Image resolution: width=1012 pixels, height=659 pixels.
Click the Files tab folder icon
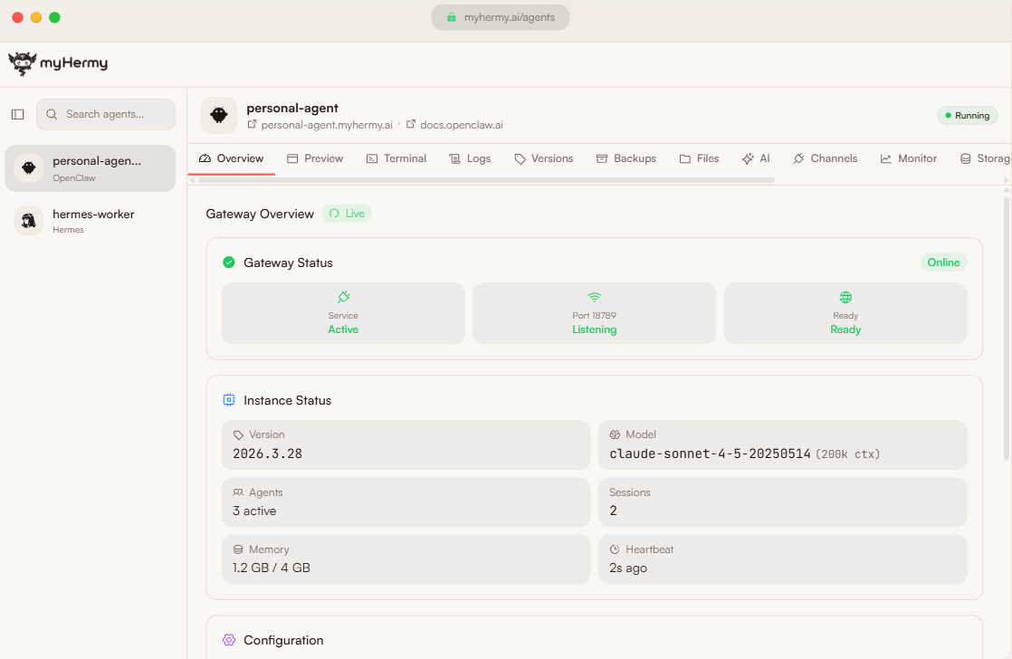pyautogui.click(x=685, y=158)
